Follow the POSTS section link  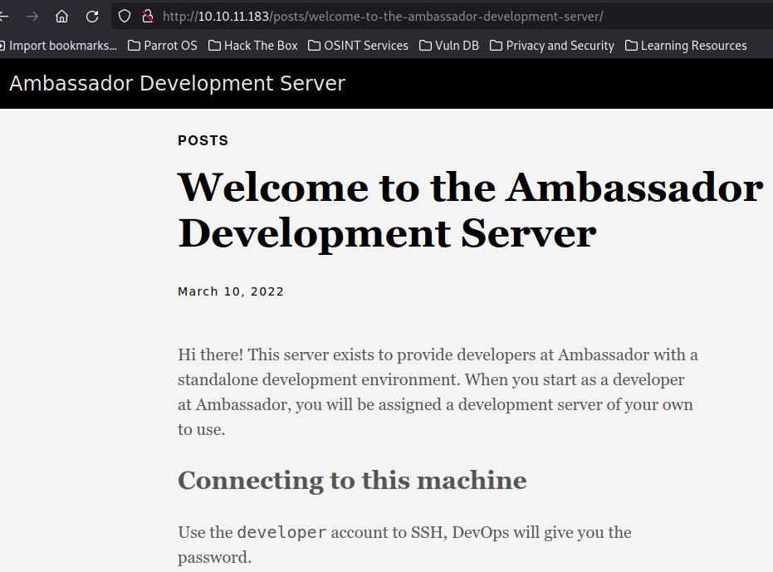point(203,140)
